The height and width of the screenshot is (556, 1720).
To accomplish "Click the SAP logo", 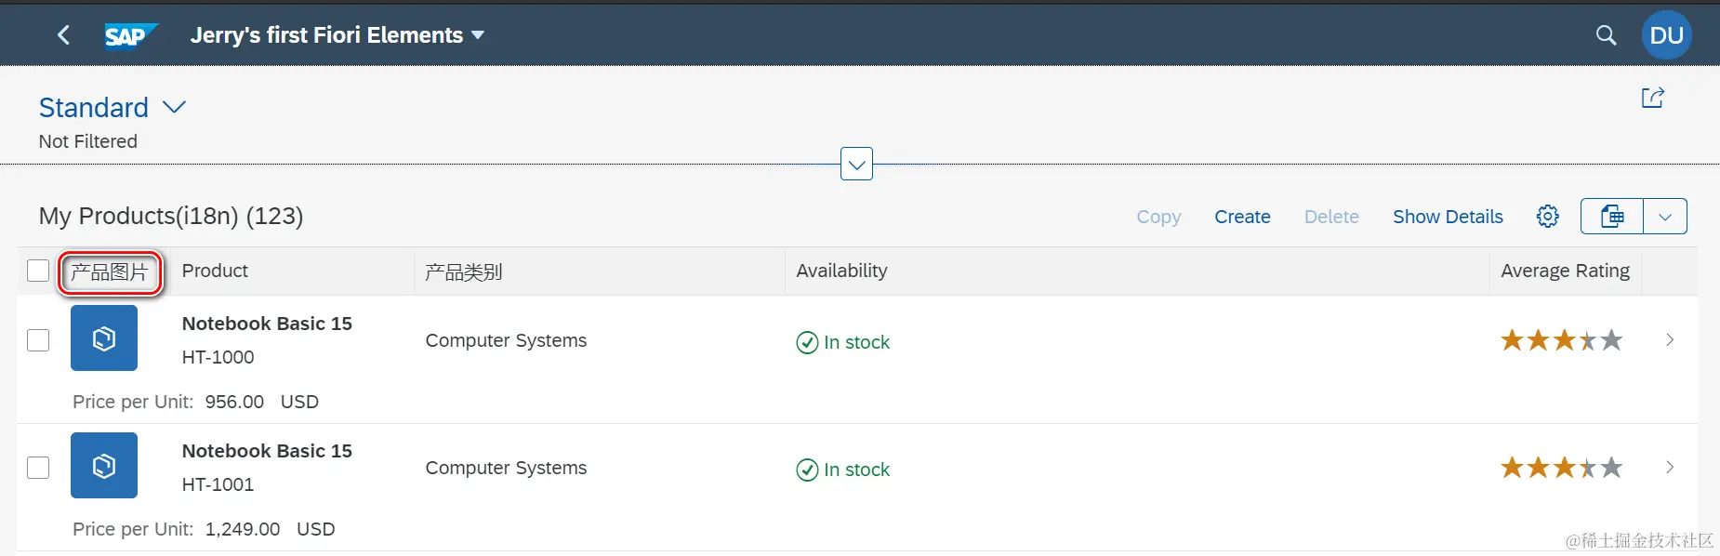I will pyautogui.click(x=130, y=35).
